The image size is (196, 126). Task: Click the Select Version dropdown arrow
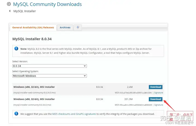coord(85,66)
